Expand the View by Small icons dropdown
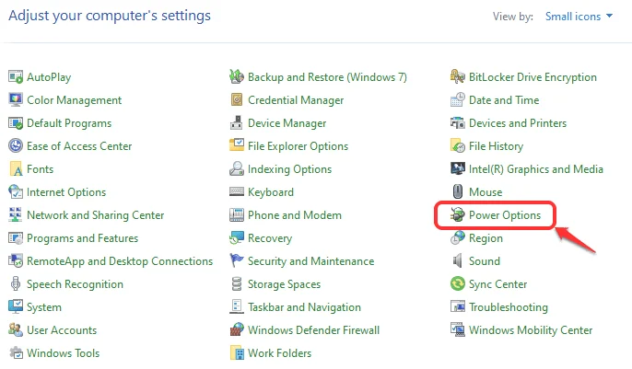This screenshot has width=632, height=369. click(579, 17)
